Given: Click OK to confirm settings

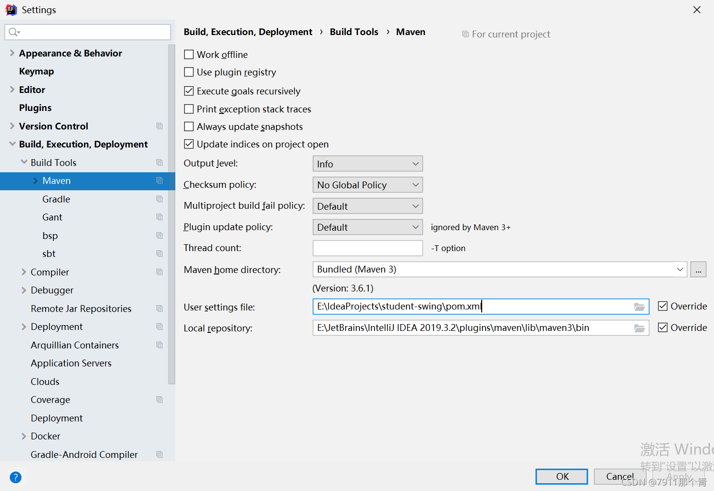Looking at the screenshot, I should coord(562,476).
